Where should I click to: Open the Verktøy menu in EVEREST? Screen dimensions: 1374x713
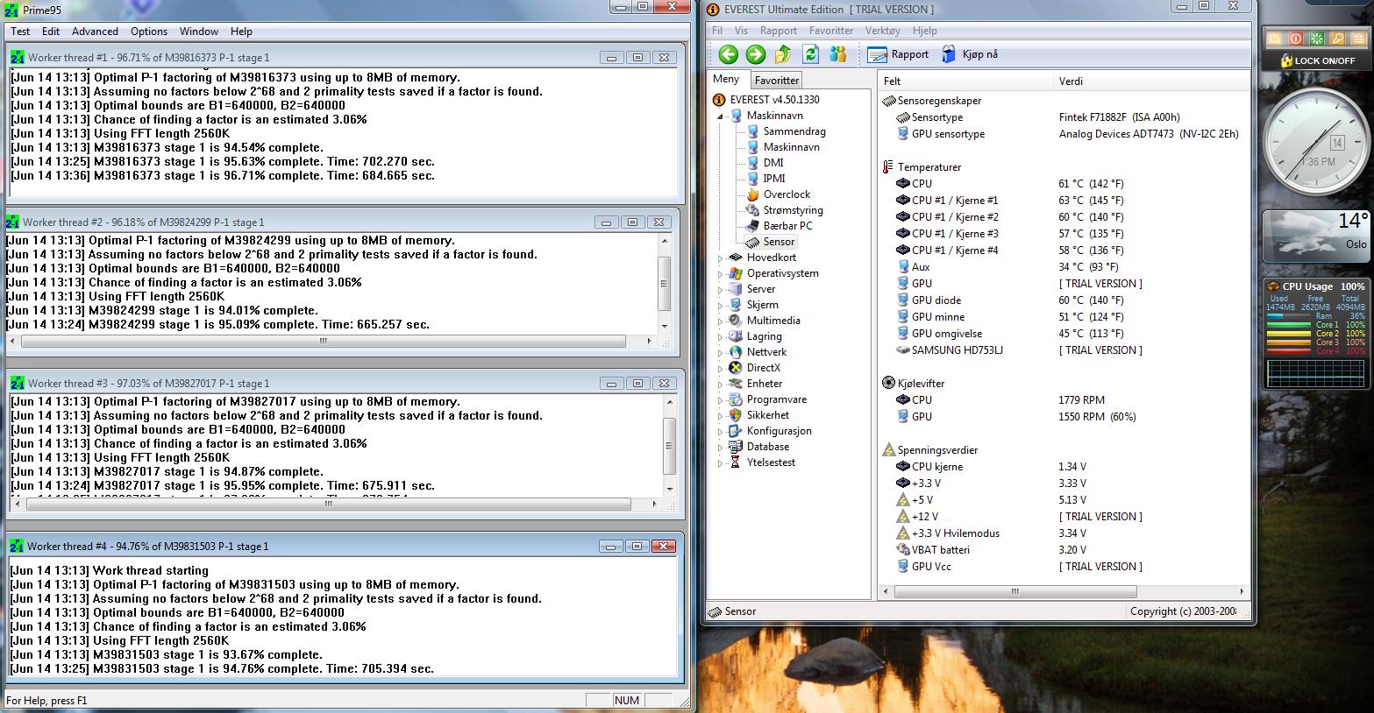(x=883, y=30)
